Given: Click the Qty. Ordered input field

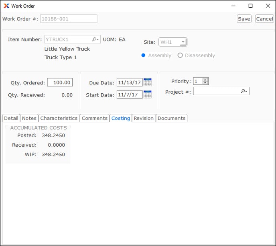Looking at the screenshot, I should pyautogui.click(x=60, y=82).
